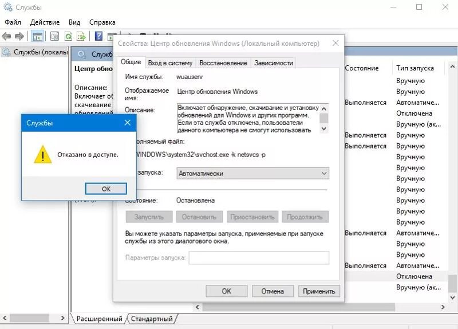This screenshot has height=329, width=458.
Task: Click OK in the properties dialog
Action: click(x=226, y=291)
